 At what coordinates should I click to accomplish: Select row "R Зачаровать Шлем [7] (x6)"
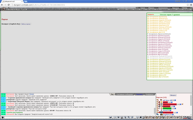pyautogui.click(x=158, y=53)
